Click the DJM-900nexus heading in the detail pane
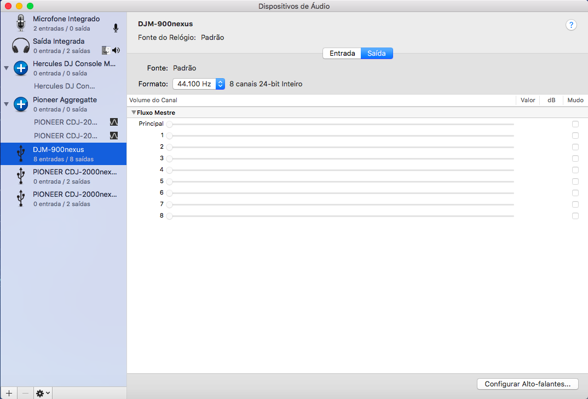Screen dimensions: 588x399 [x=165, y=24]
